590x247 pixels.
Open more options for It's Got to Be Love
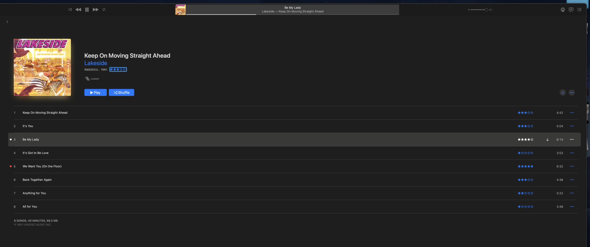[x=572, y=153]
